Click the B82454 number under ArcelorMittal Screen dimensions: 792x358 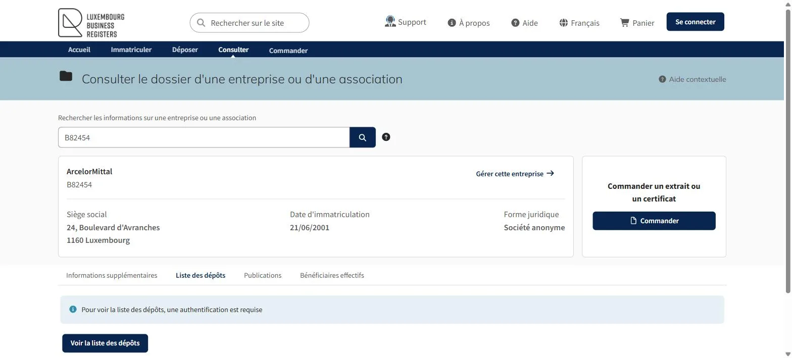click(79, 184)
